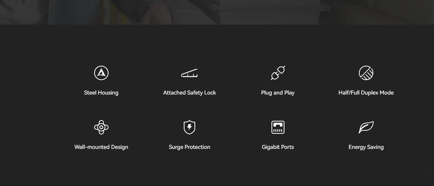Click the hatched half of the duplex icon

(368, 75)
